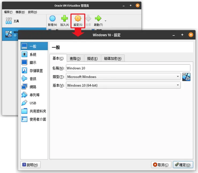Switch to 基本(C) tab
This screenshot has height=173, width=198.
pyautogui.click(x=58, y=58)
